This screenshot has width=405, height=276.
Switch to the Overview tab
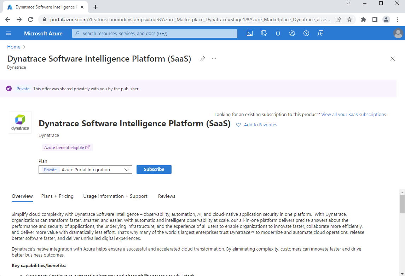click(x=22, y=196)
